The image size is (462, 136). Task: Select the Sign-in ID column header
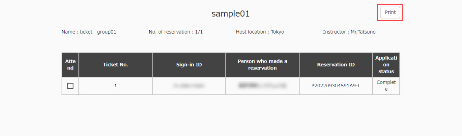click(189, 65)
